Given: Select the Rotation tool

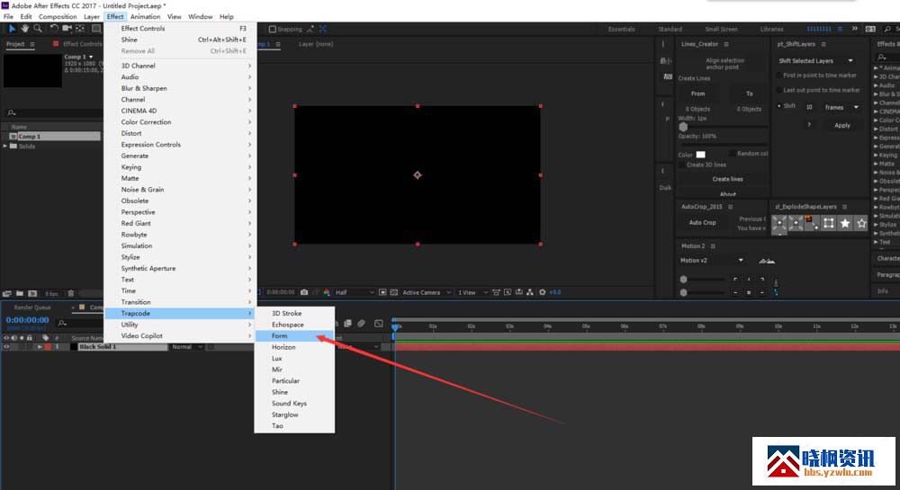Looking at the screenshot, I should tap(53, 28).
